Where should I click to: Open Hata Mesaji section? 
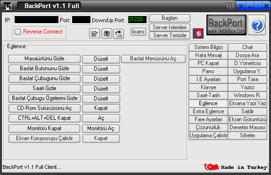[208, 55]
